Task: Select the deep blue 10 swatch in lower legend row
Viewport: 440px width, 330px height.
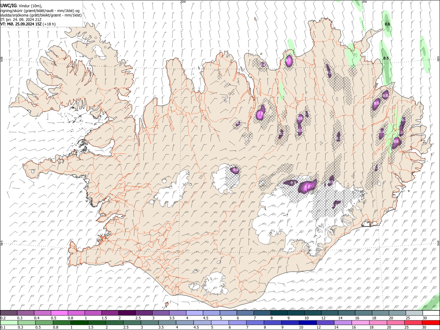Action: click(307, 322)
